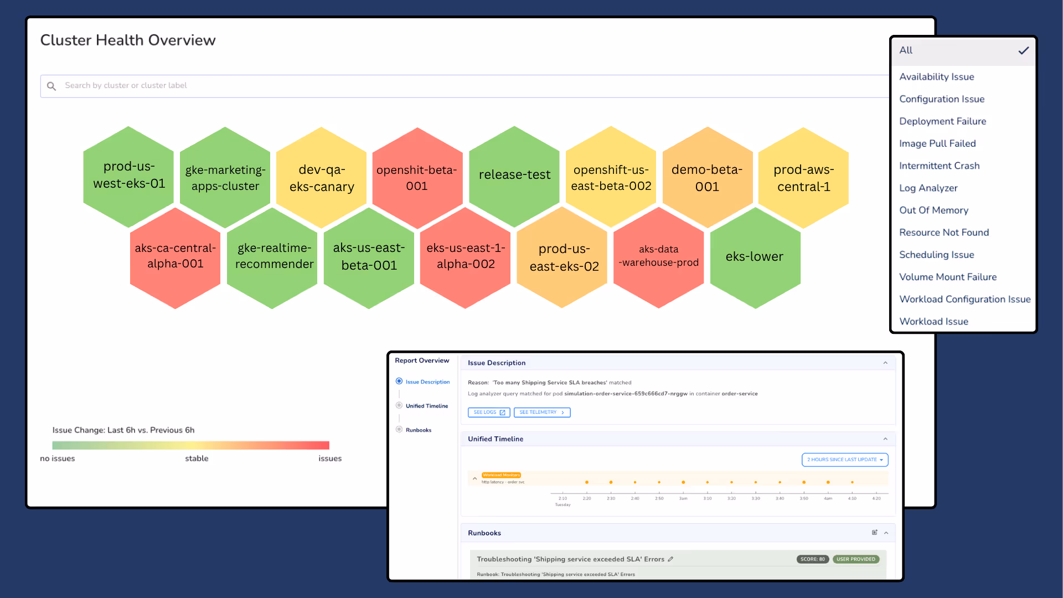Click the timeline event dot at 3am

click(x=683, y=482)
